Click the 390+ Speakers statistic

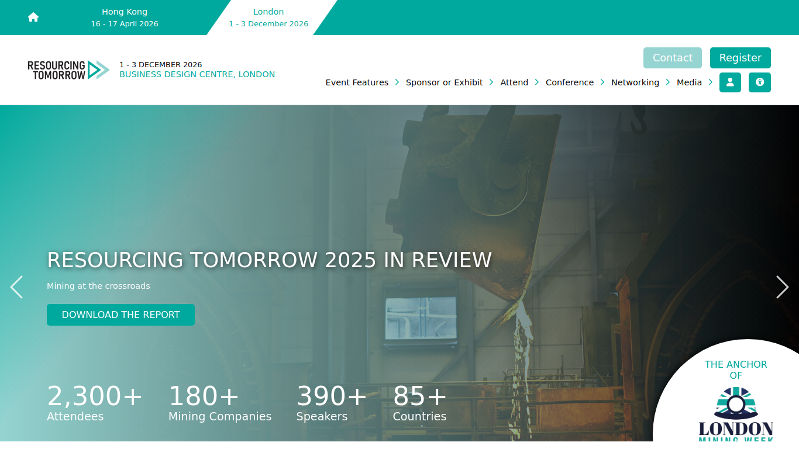pos(331,403)
